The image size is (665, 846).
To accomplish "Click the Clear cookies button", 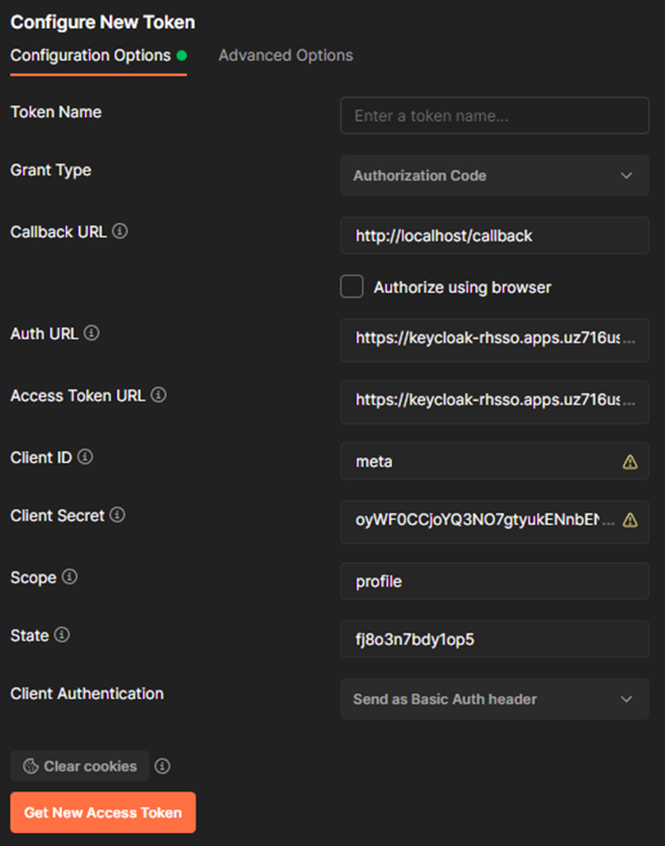I will click(80, 766).
